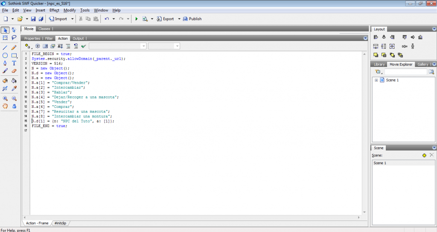Open the File menu
Screen dimensions: 437x232
point(5,10)
